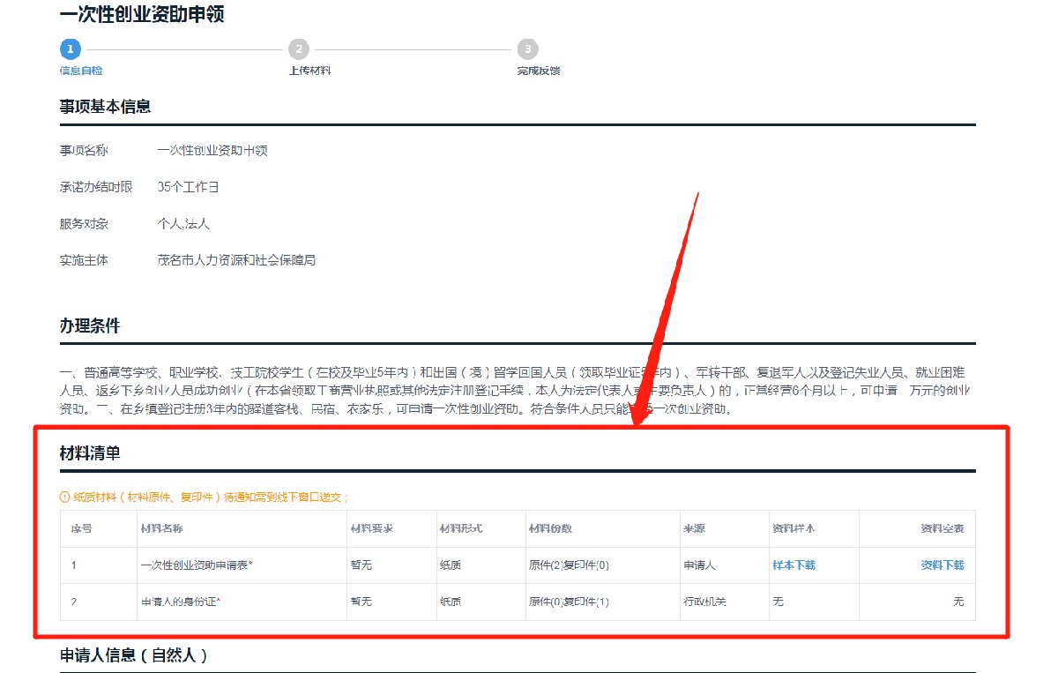1058x673 pixels.
Task: Click the 来源 column header
Action: click(x=694, y=528)
